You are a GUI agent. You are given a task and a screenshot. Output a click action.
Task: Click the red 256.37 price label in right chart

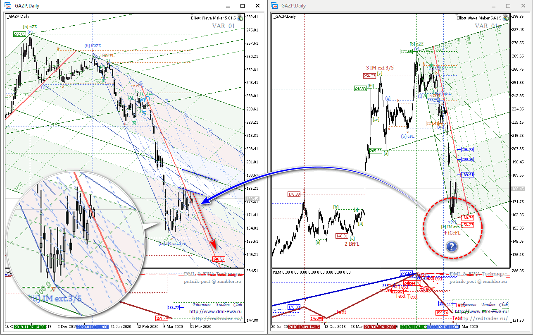tap(369, 76)
